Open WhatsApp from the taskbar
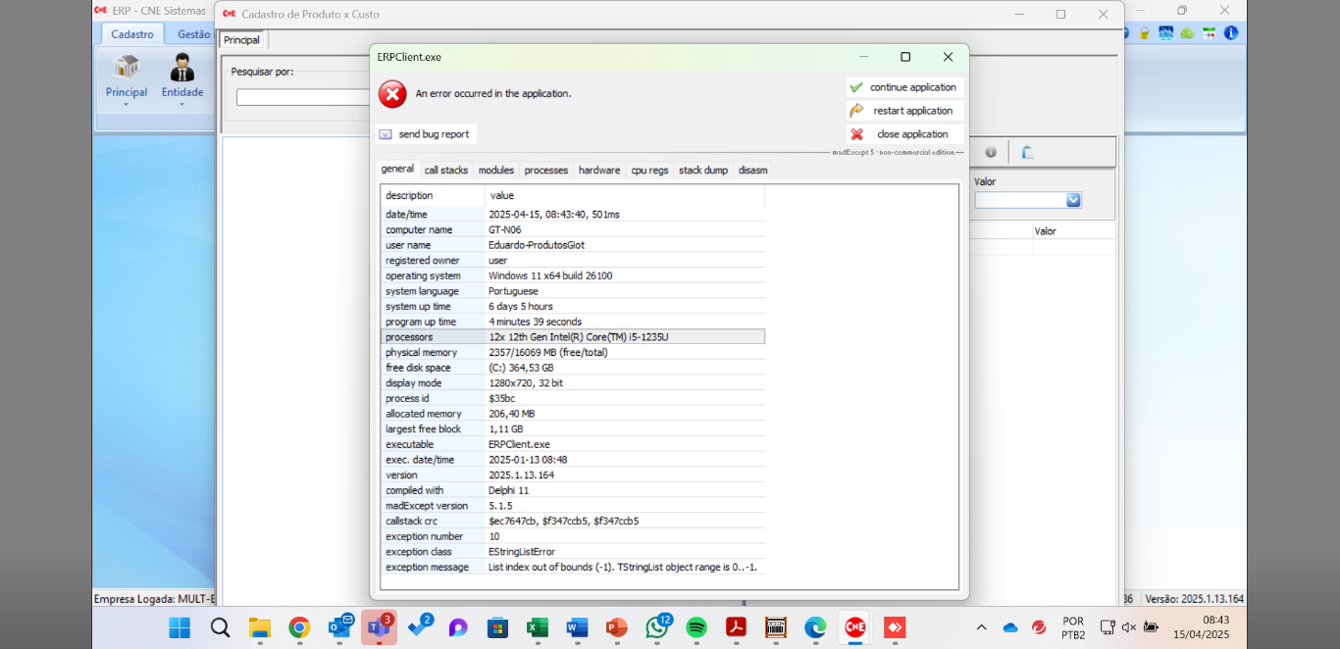1340x649 pixels. [656, 627]
